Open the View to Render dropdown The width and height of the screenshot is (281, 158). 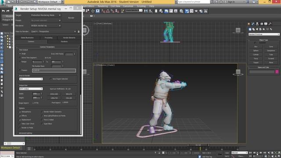coord(54,32)
